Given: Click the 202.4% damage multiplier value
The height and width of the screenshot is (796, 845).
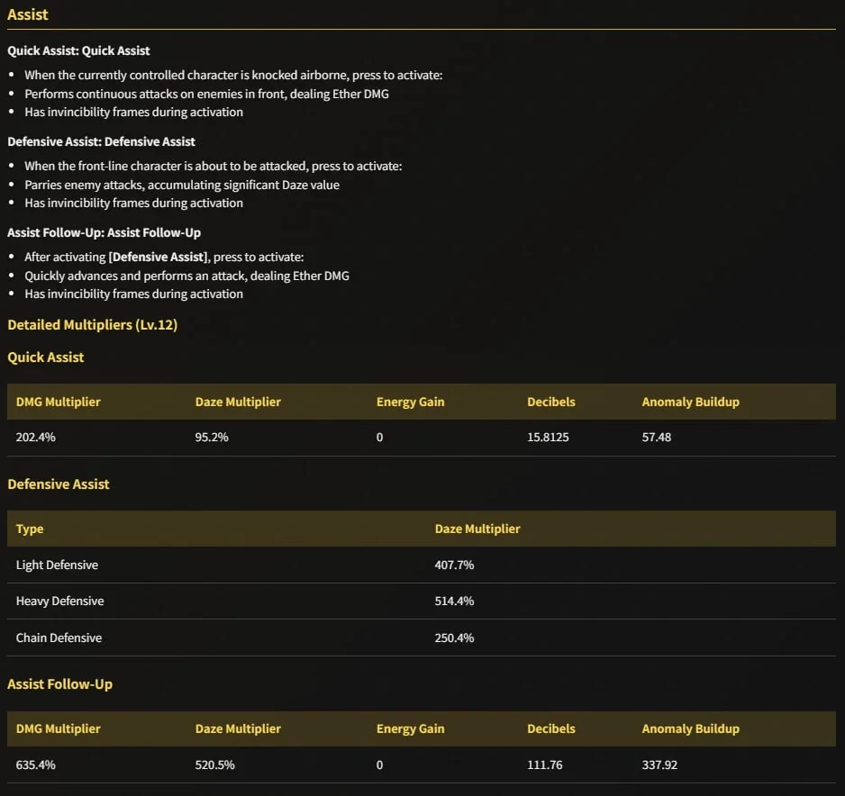Looking at the screenshot, I should point(35,438).
